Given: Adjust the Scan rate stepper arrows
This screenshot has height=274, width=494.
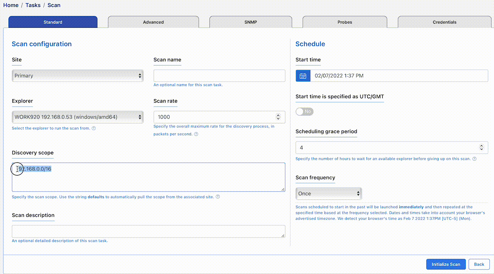Looking at the screenshot, I should 278,117.
